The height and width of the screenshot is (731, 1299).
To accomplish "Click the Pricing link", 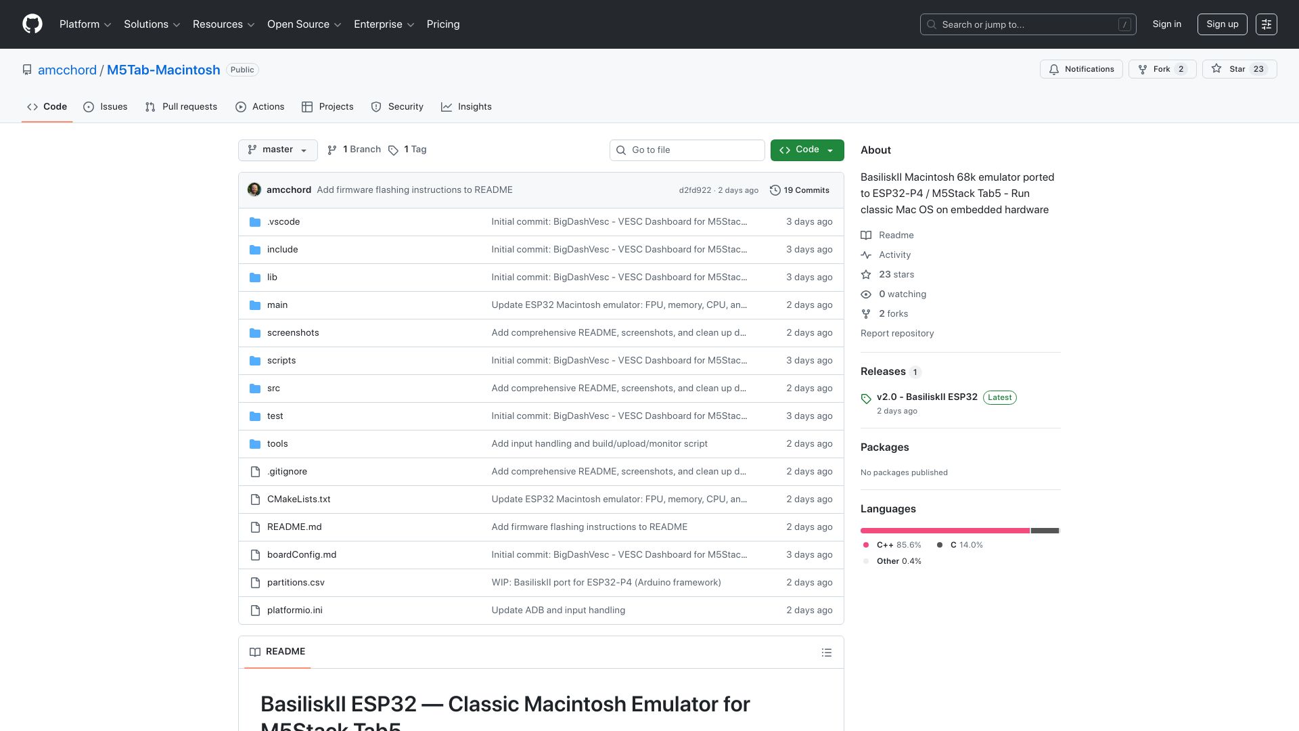I will 443,24.
